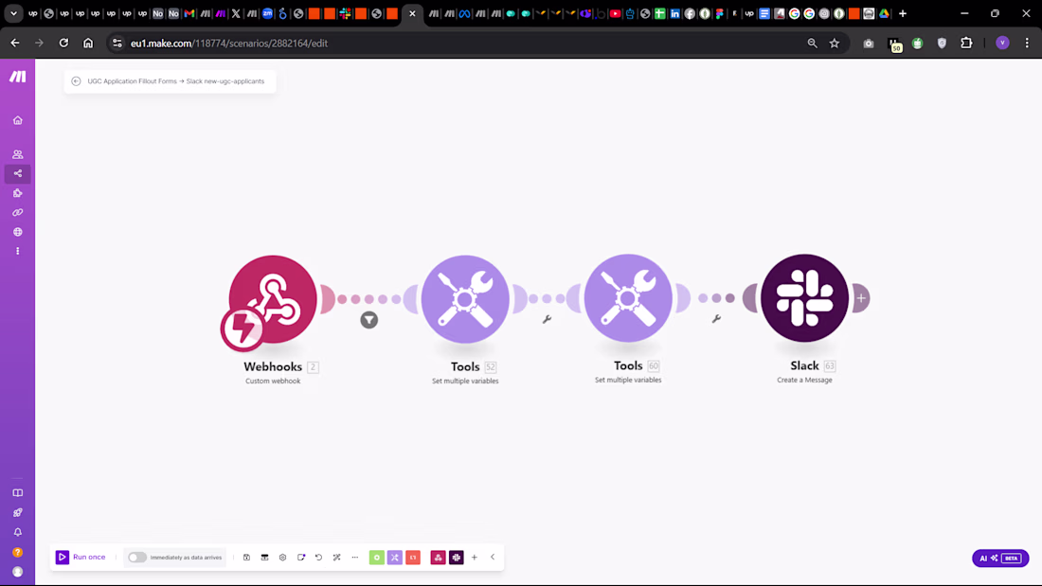Open What's new rocket icon

tap(18, 512)
